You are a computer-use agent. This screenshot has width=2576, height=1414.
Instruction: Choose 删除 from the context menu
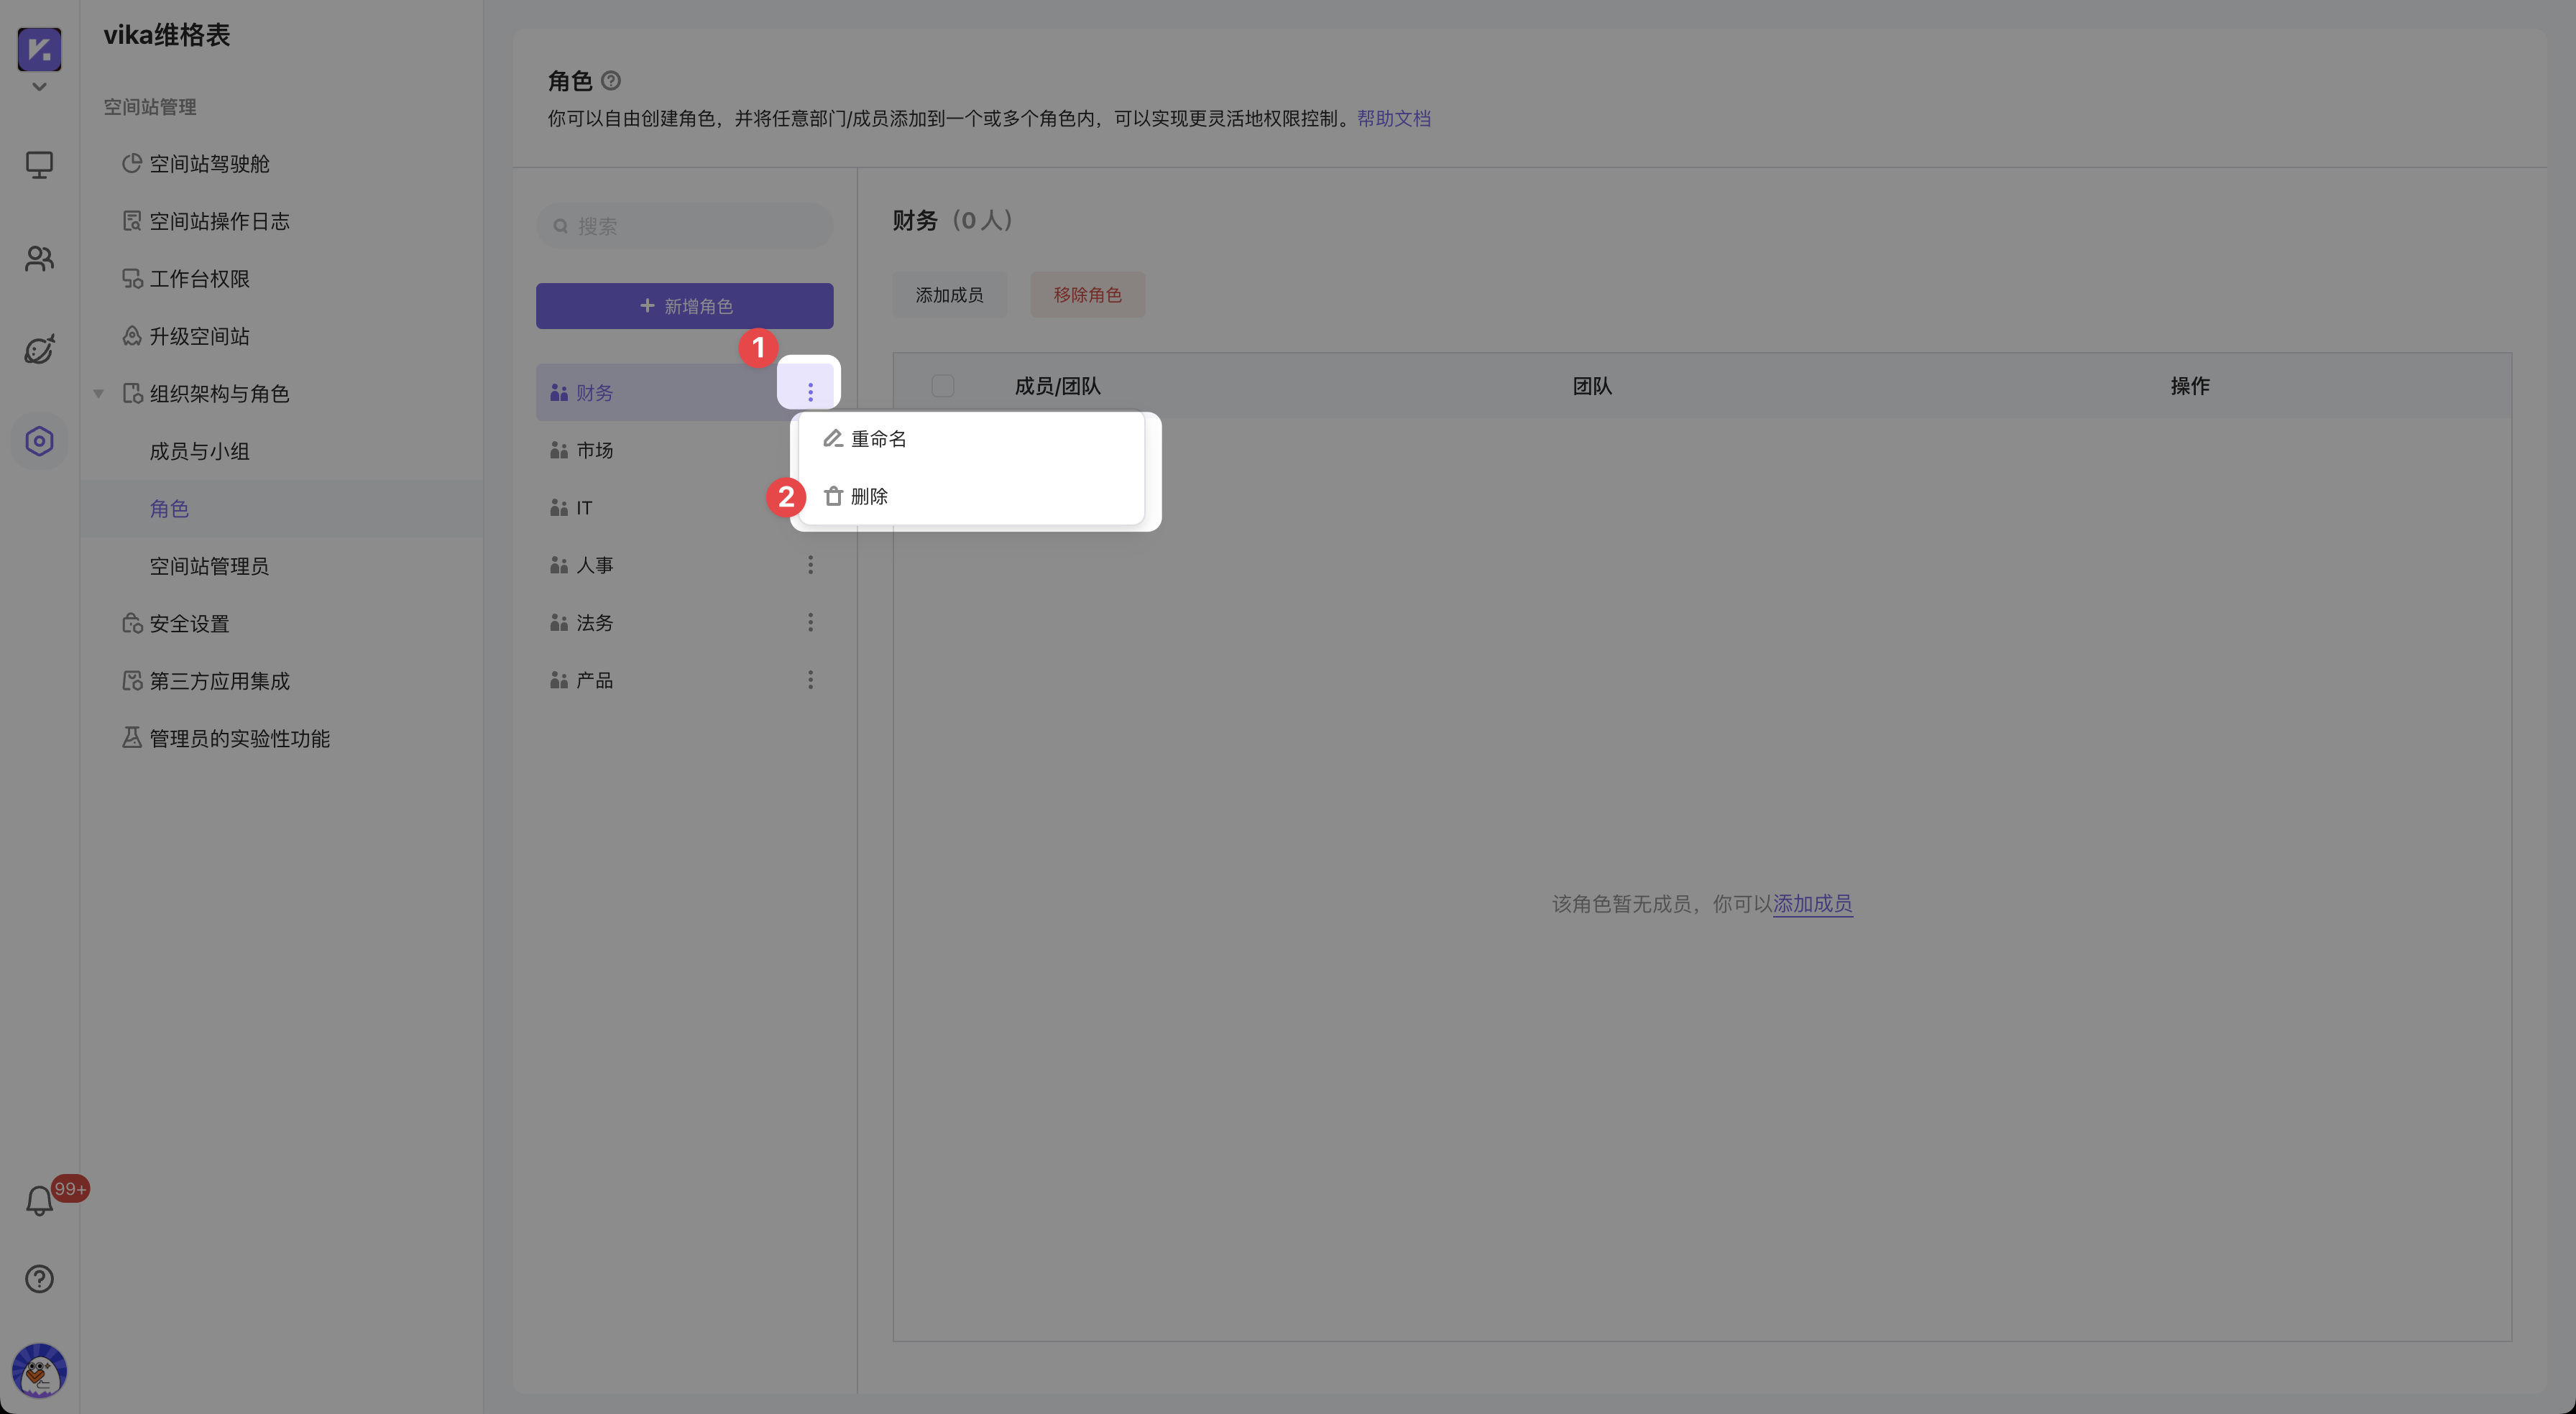[x=868, y=496]
